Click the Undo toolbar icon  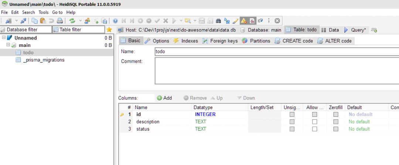(x=51, y=21)
